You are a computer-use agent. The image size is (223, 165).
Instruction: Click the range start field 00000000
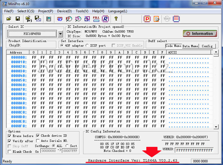(x=49, y=151)
